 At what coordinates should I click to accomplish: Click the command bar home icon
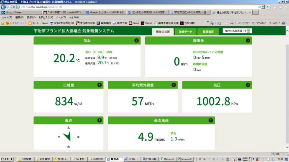click(x=212, y=23)
